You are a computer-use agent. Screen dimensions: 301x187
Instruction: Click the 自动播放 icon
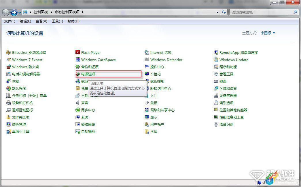pyautogui.click(x=77, y=131)
